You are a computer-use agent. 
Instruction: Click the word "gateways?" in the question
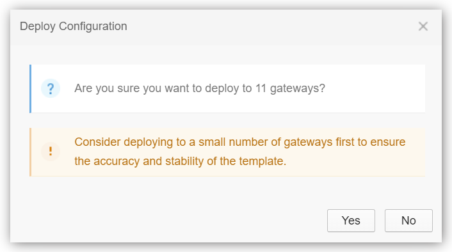click(x=298, y=89)
